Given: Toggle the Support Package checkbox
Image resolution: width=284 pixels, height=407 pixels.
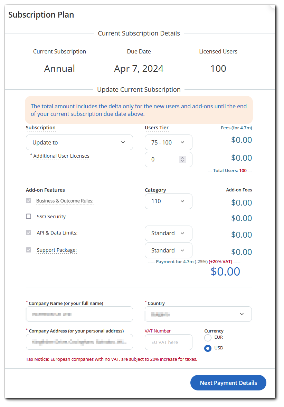Looking at the screenshot, I should (29, 250).
